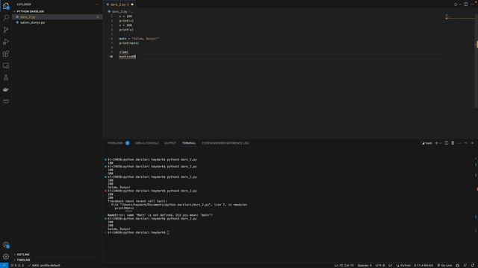Open salom_dunyo.py from the Explorer tree

pos(57,22)
